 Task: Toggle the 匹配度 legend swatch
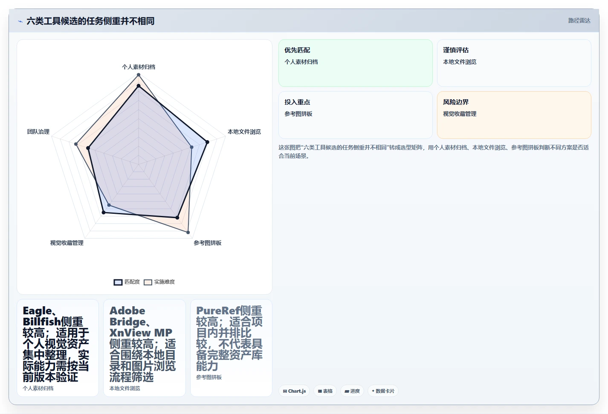(118, 282)
